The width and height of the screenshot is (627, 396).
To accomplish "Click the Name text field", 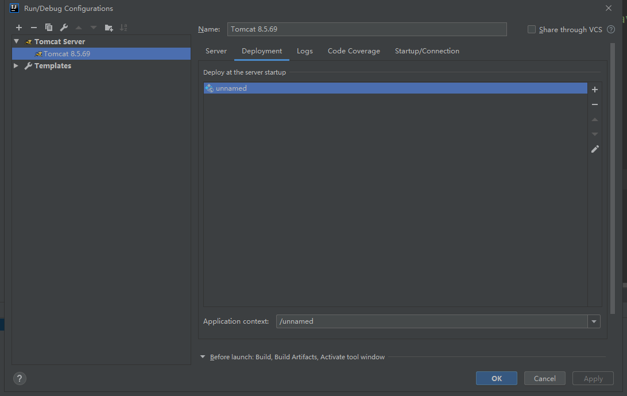I will pos(367,29).
